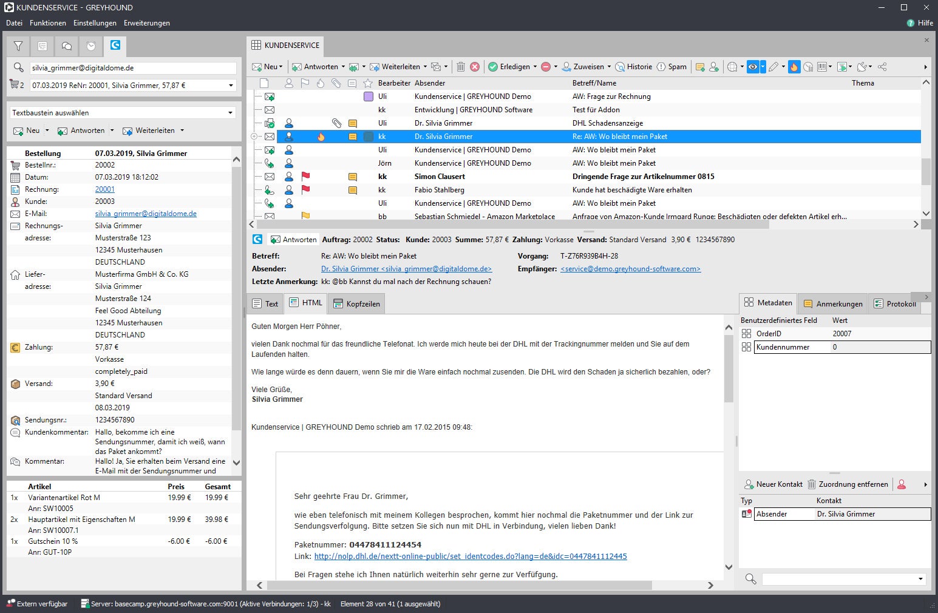Expand main toolbar overflow arrow at right
Image resolution: width=938 pixels, height=613 pixels.
(x=925, y=67)
